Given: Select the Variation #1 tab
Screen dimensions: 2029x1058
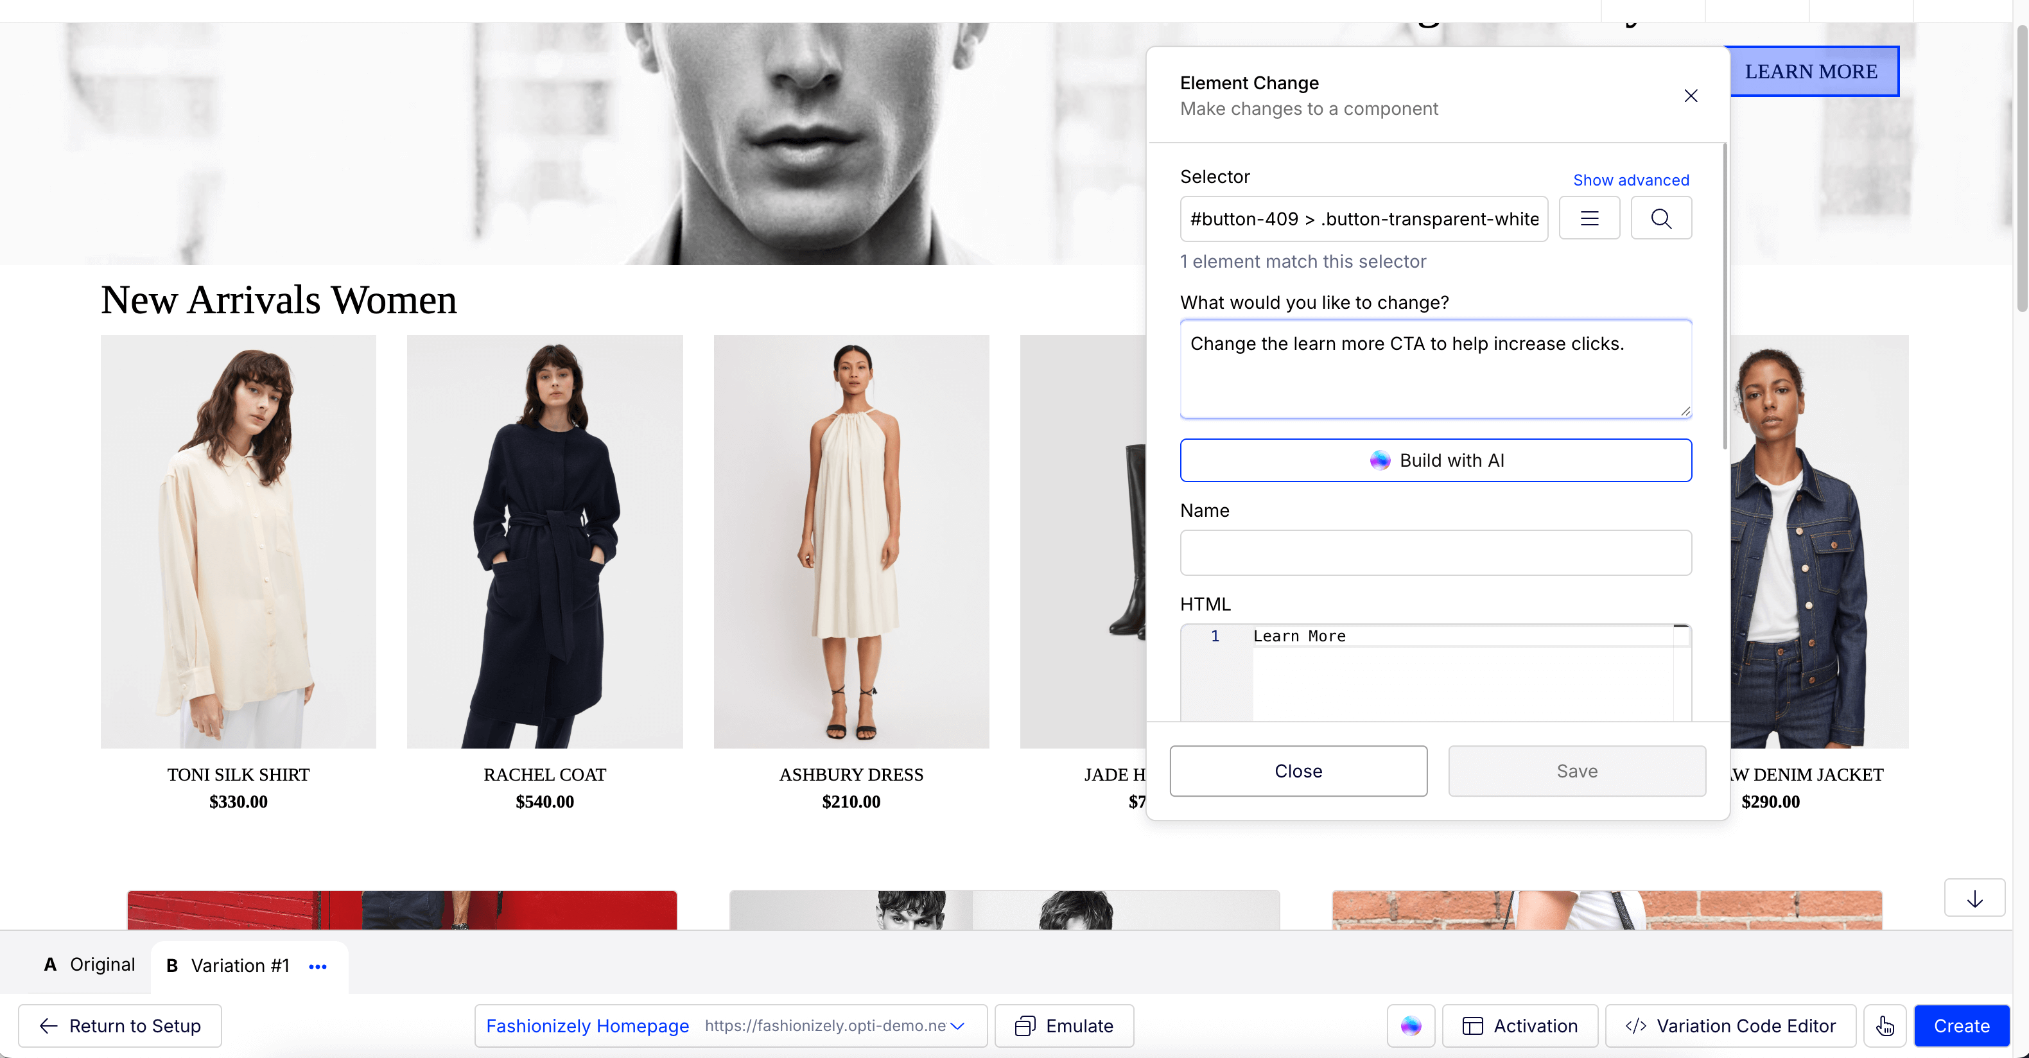Looking at the screenshot, I should coord(229,966).
